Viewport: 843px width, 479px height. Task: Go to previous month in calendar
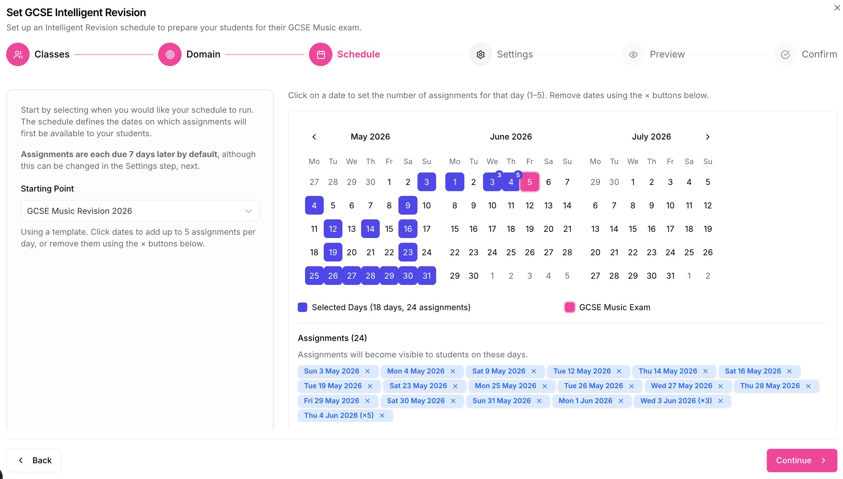314,137
